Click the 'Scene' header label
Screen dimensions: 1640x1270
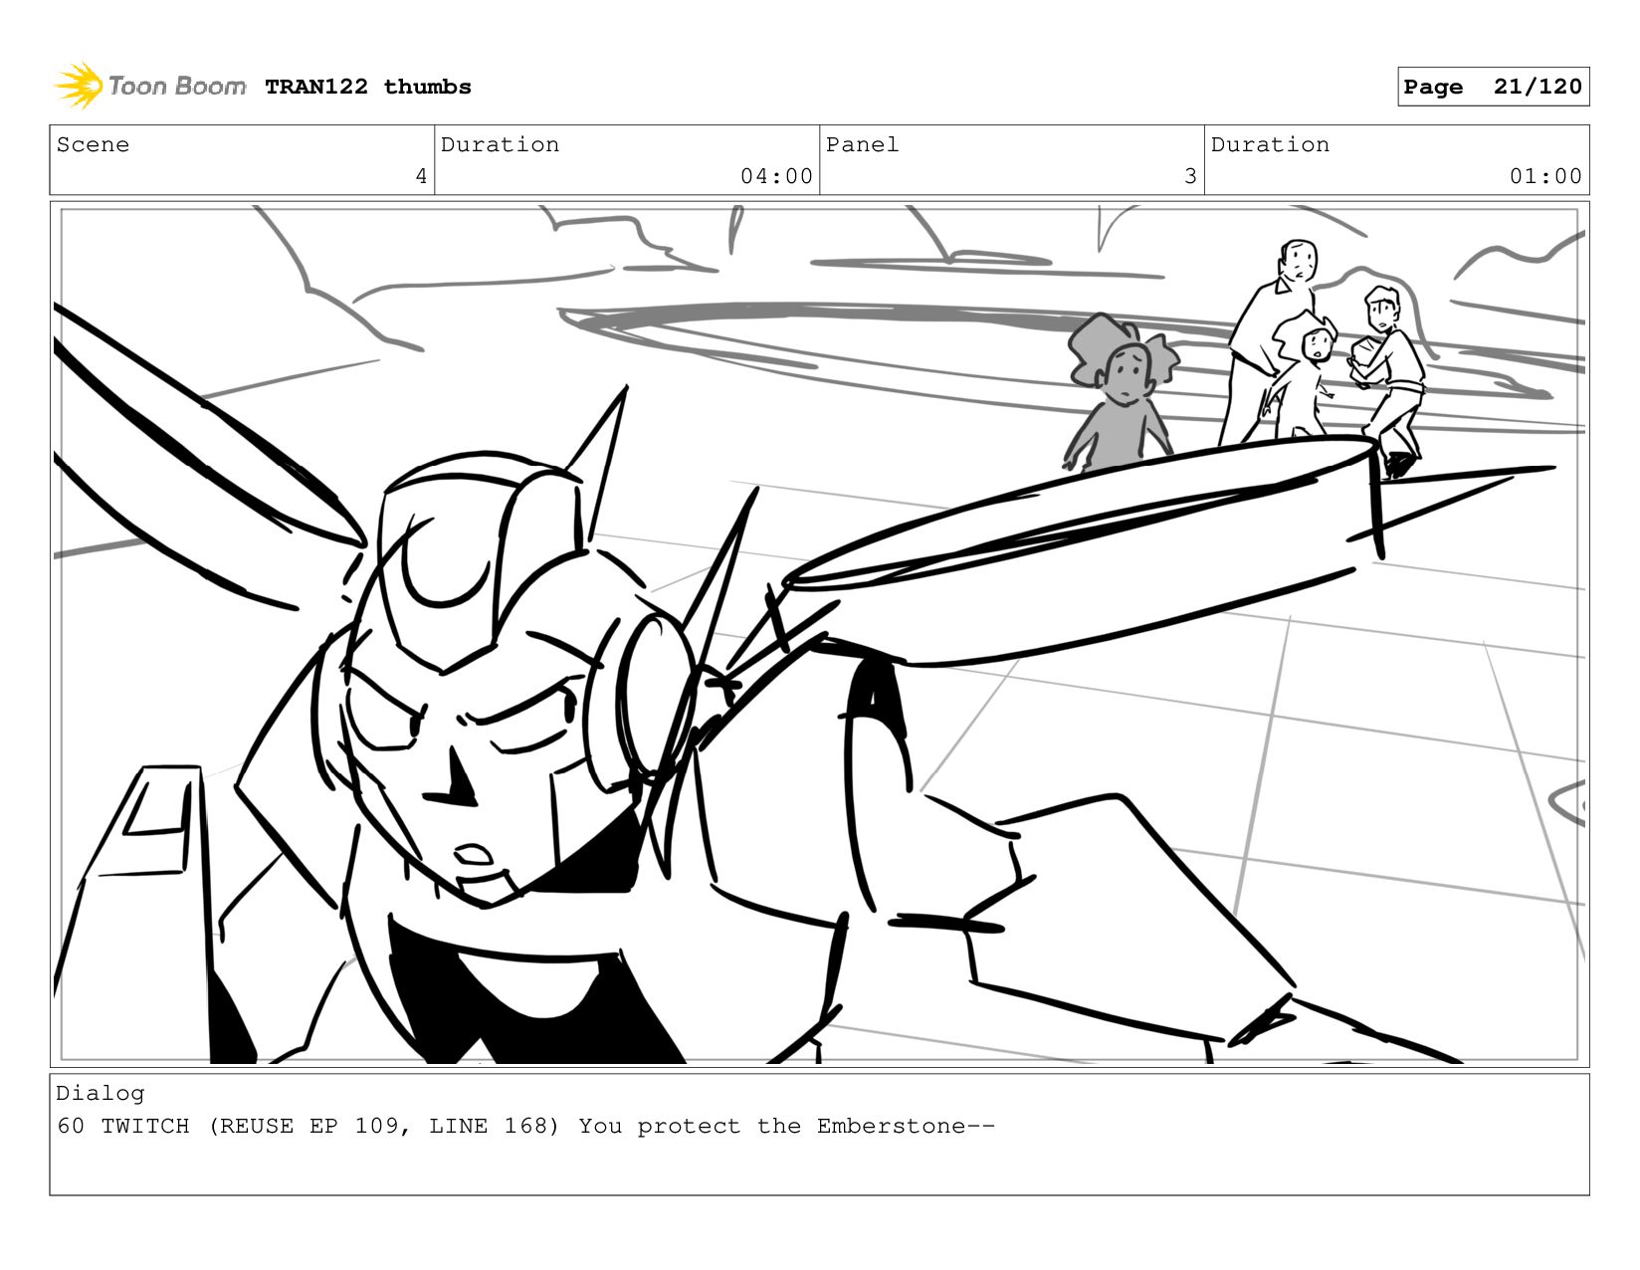[x=93, y=144]
